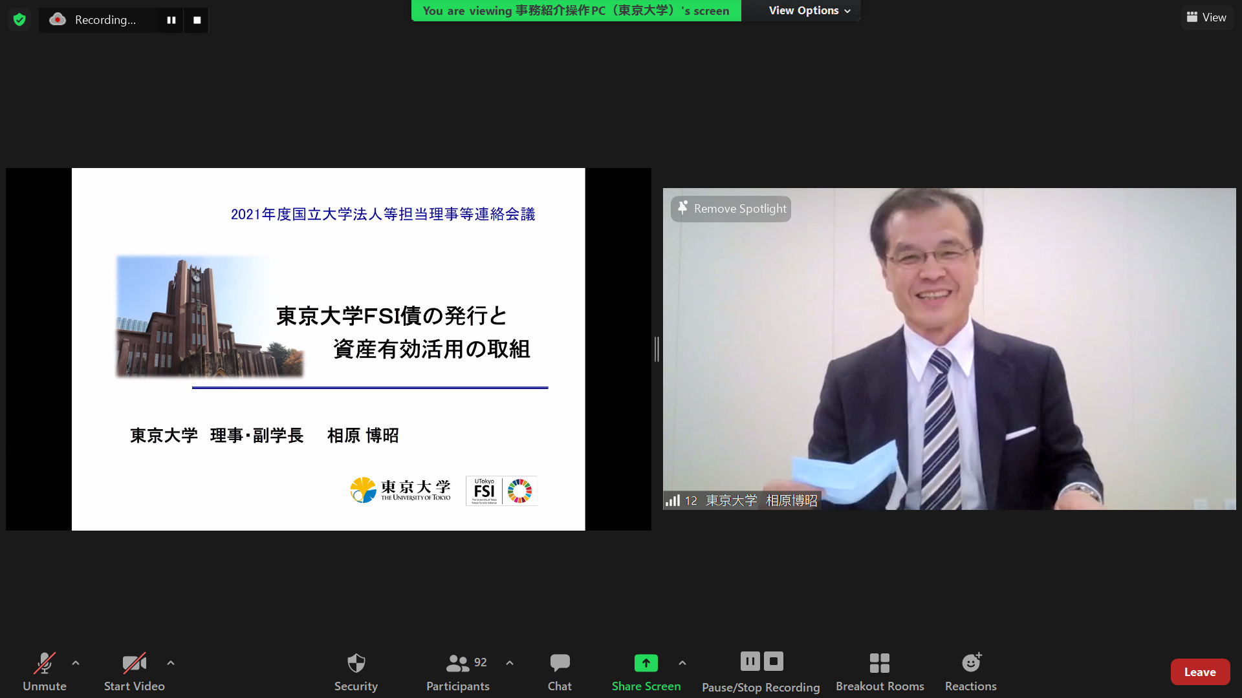Click the cloud Recording indicator icon
1242x698 pixels.
pos(58,19)
